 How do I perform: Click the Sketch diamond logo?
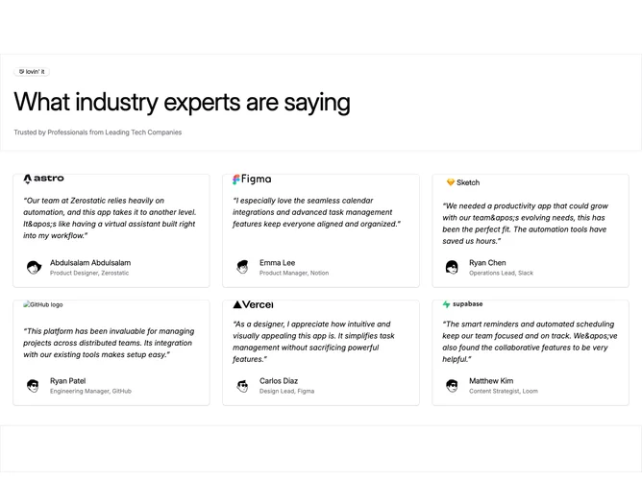(x=462, y=182)
